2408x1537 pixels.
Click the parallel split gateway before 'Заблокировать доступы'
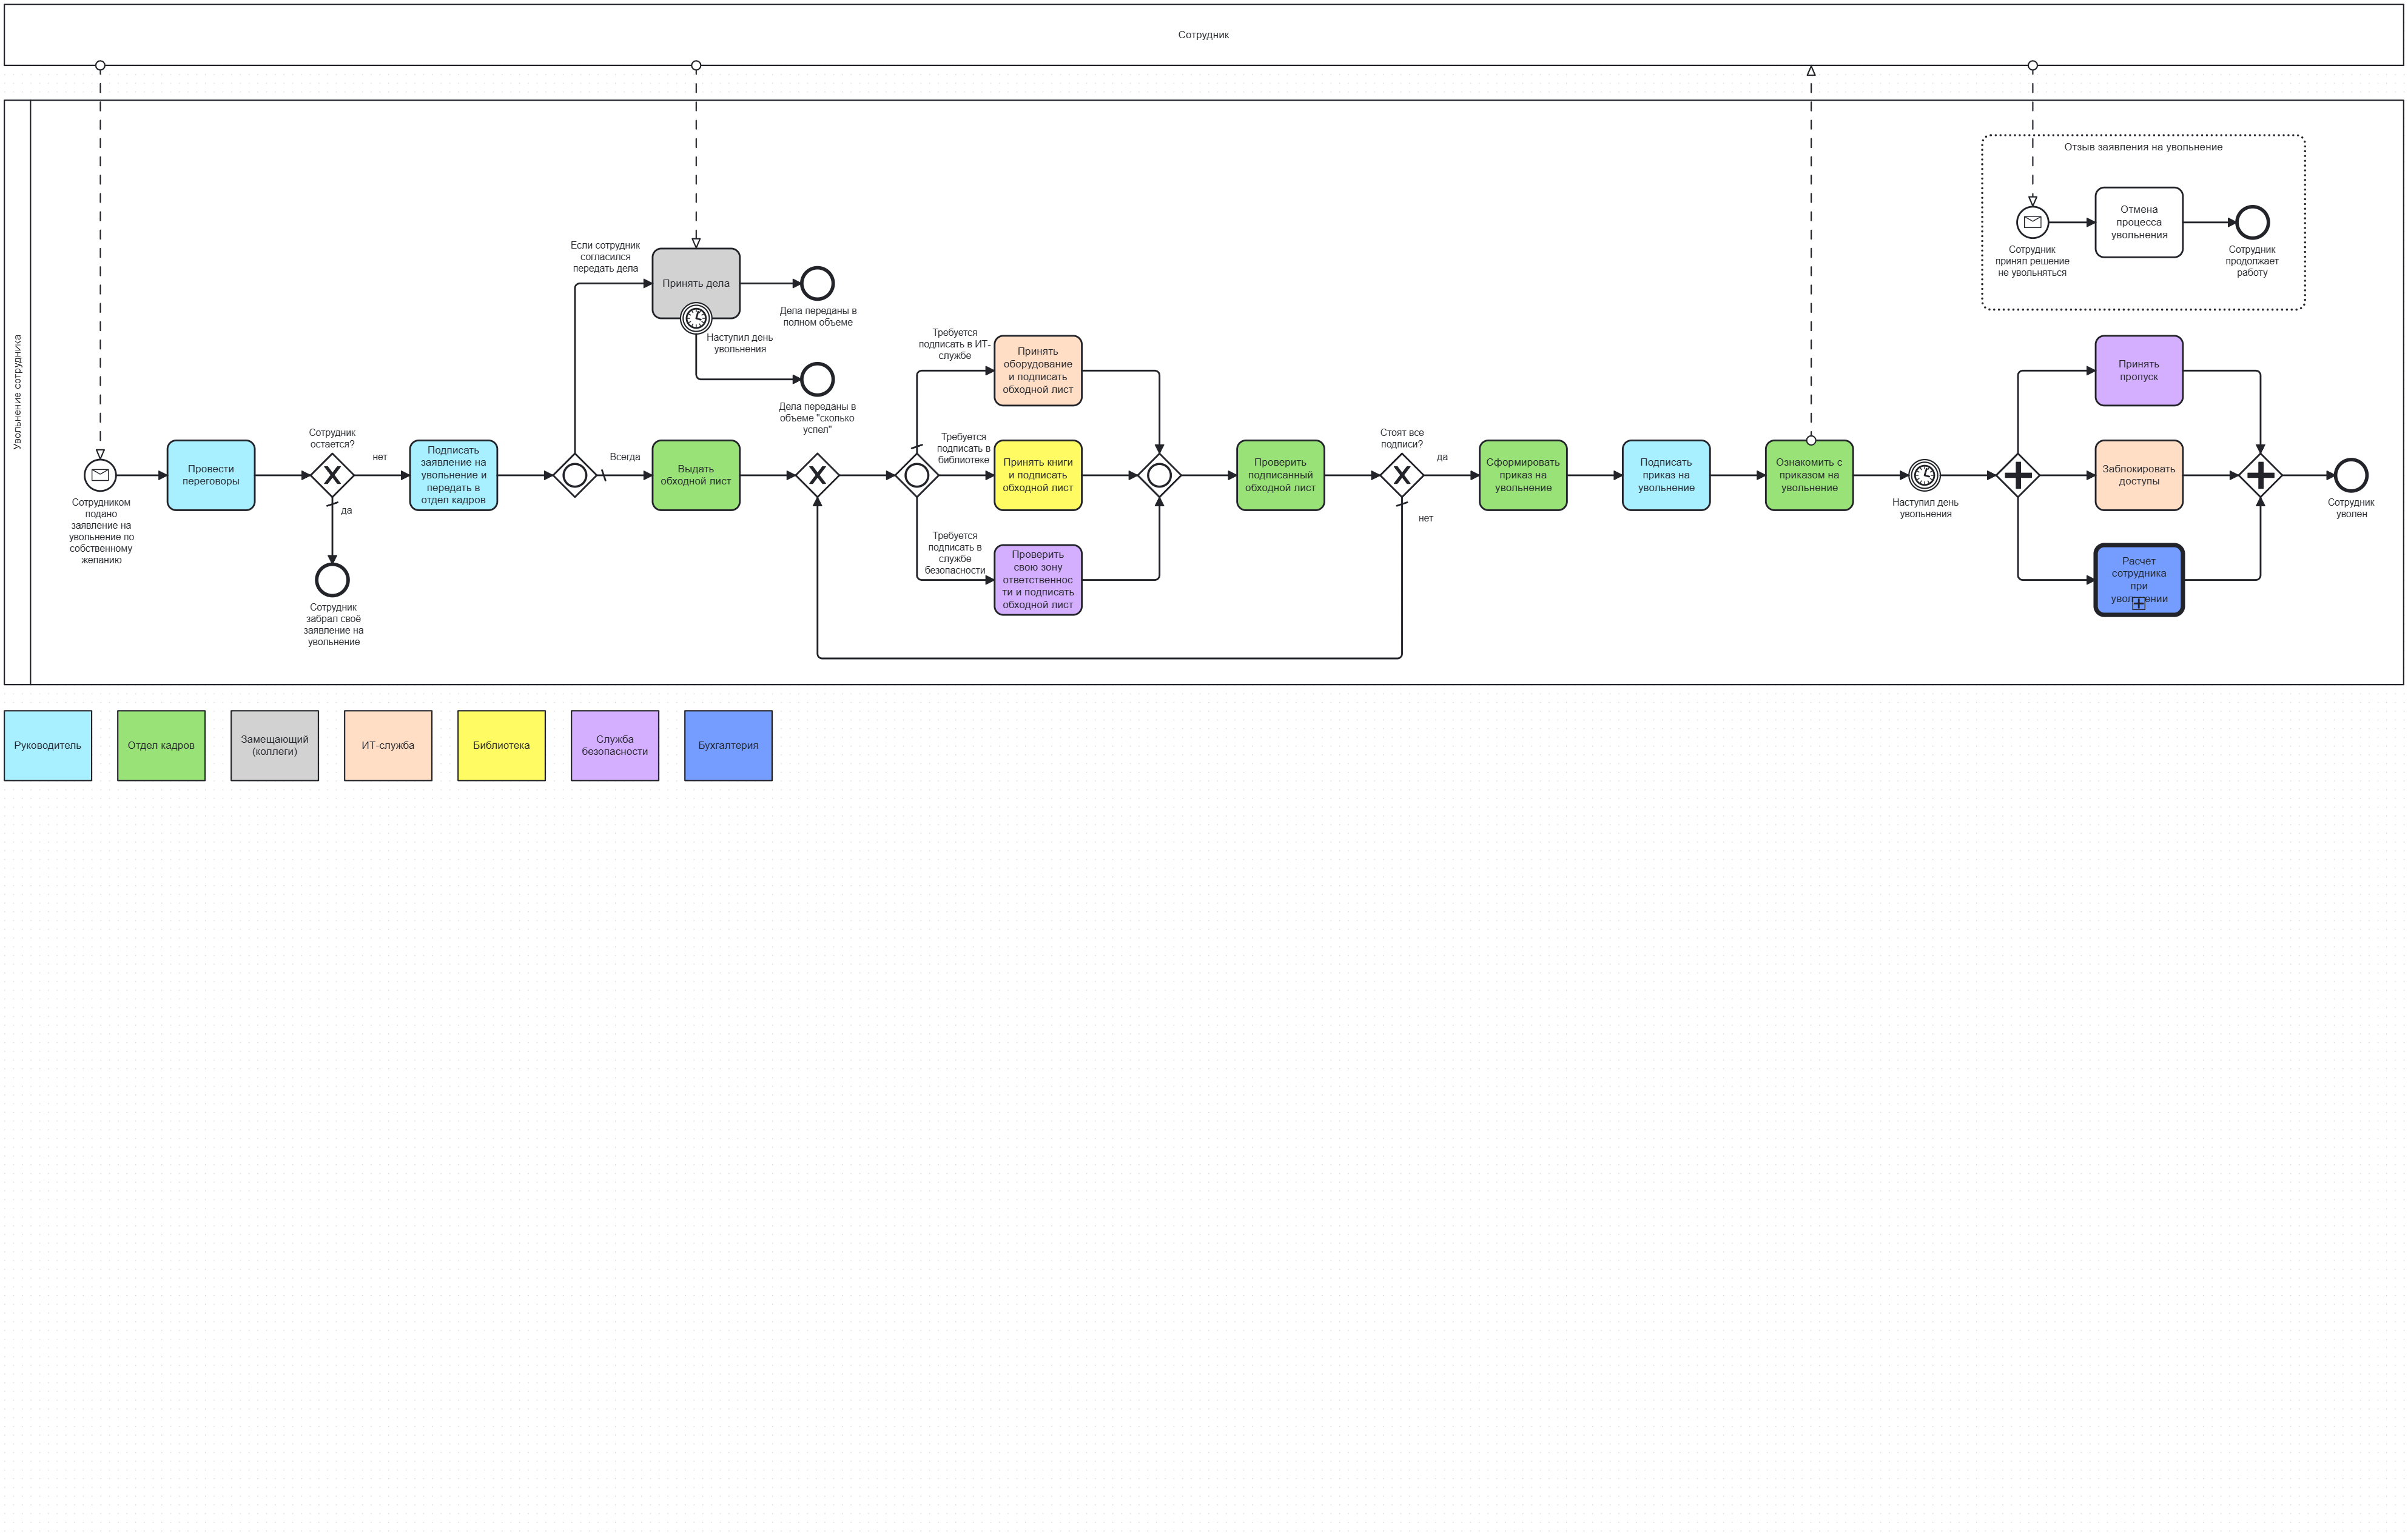click(x=2018, y=476)
